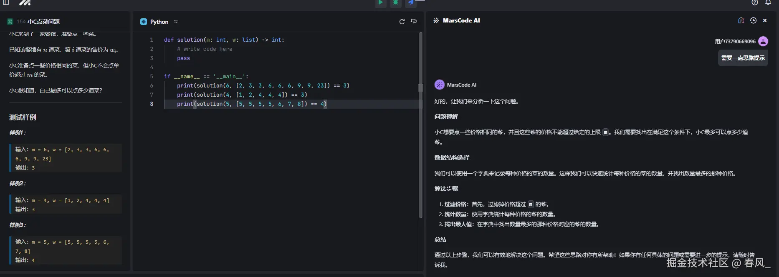Viewport: 779px width, 277px height.
Task: Toggle the sidebar panel icon at top left
Action: click(6, 2)
